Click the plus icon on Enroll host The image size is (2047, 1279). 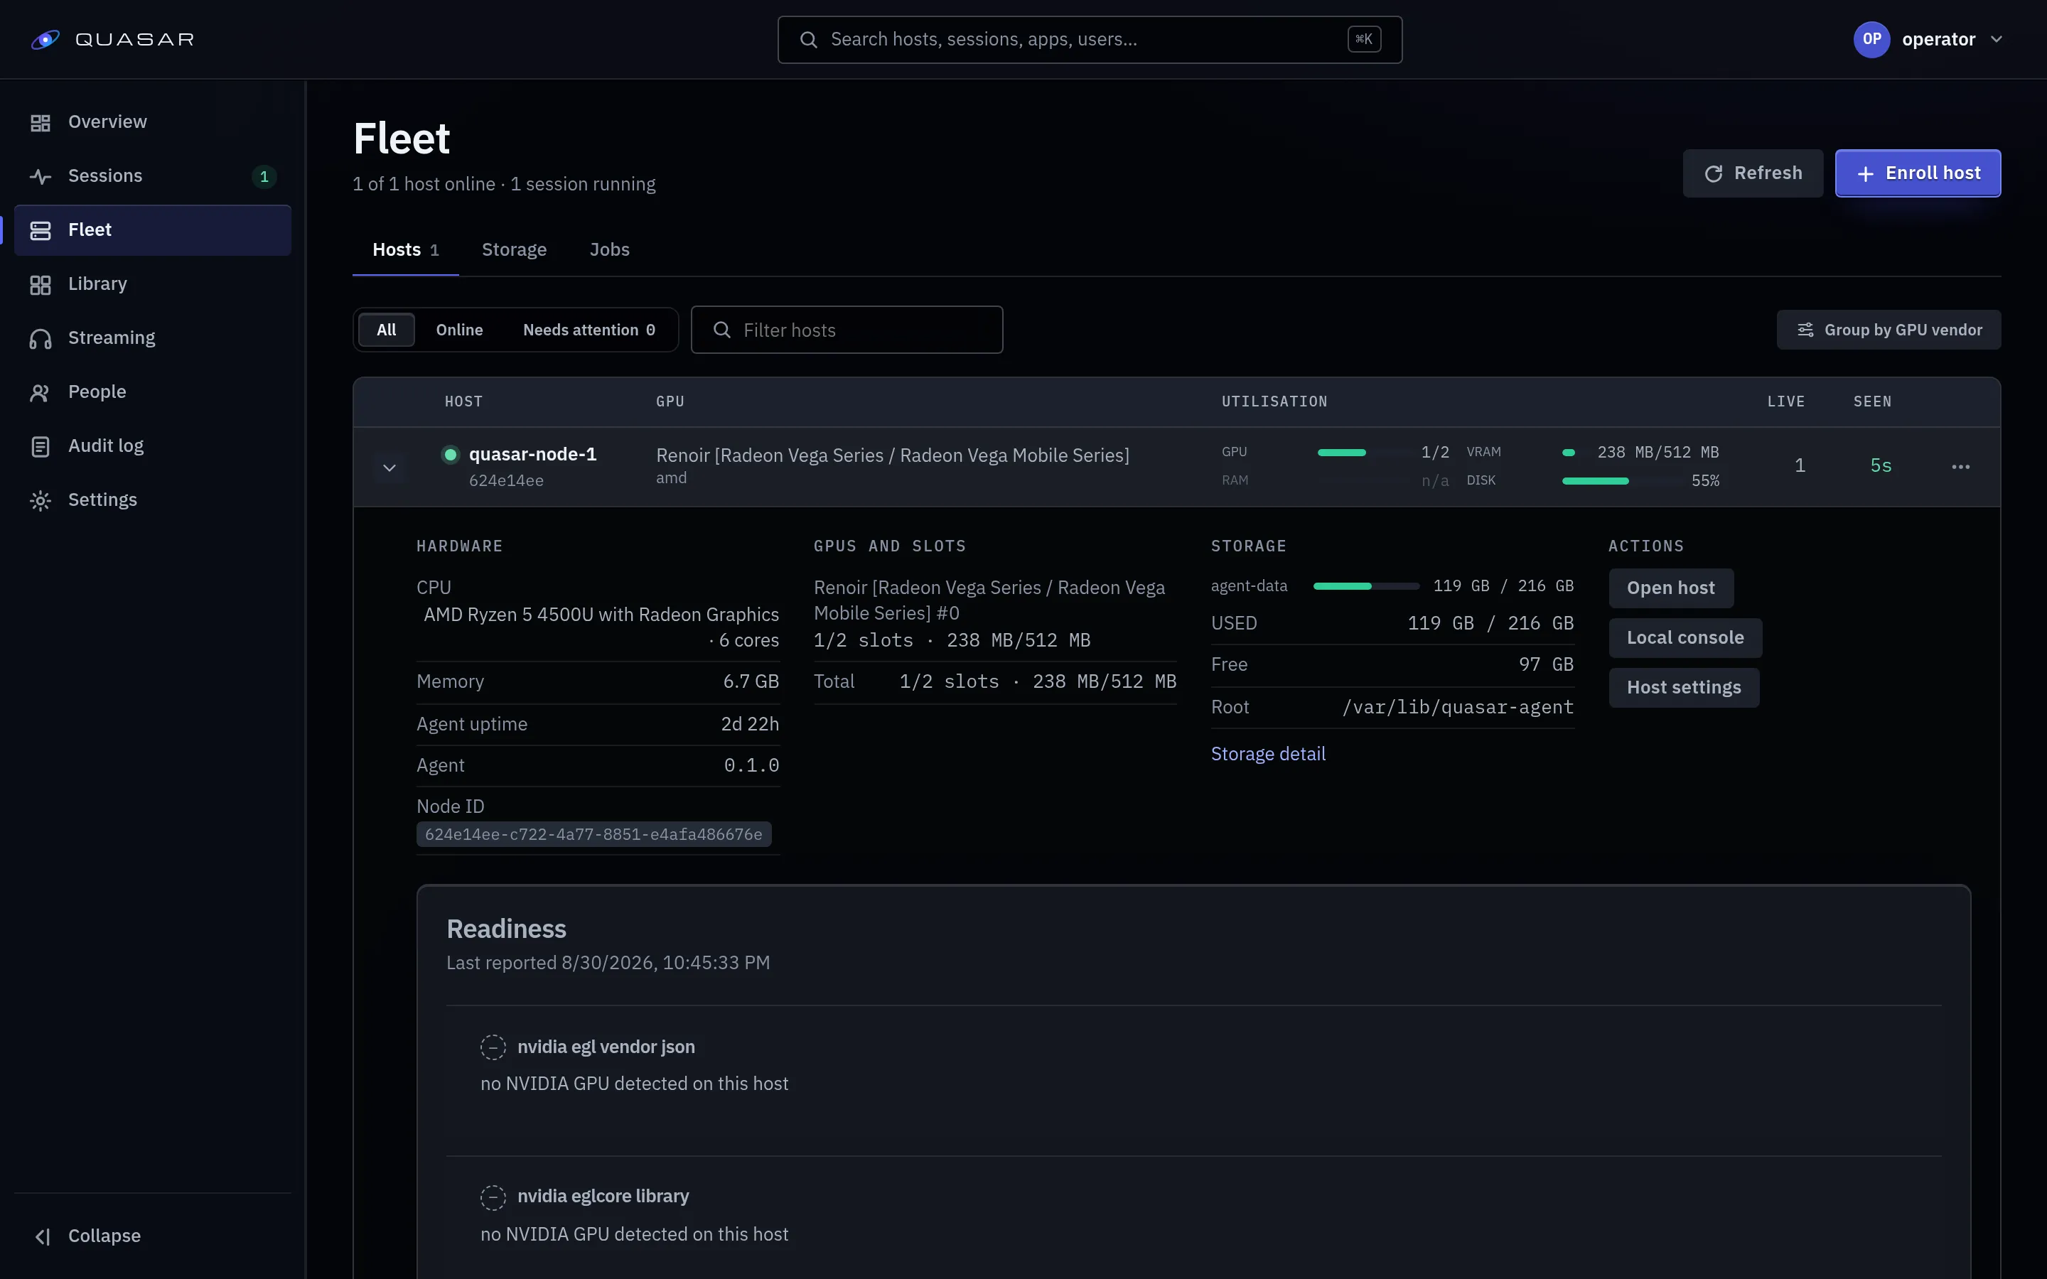pos(1865,173)
